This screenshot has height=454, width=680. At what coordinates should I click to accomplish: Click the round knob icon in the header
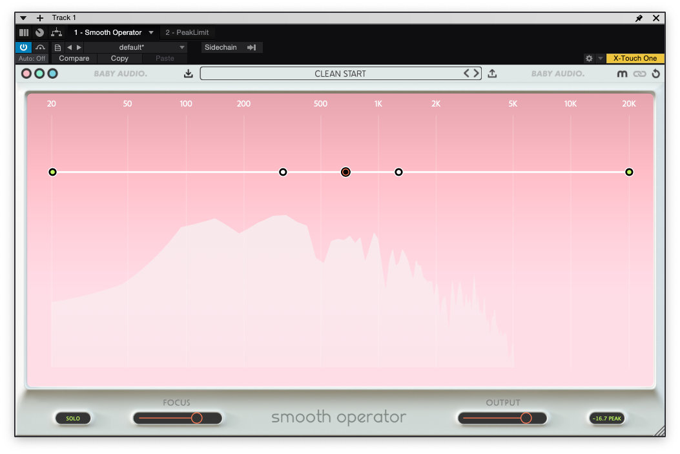(39, 32)
